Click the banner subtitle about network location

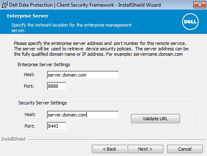click(x=71, y=27)
